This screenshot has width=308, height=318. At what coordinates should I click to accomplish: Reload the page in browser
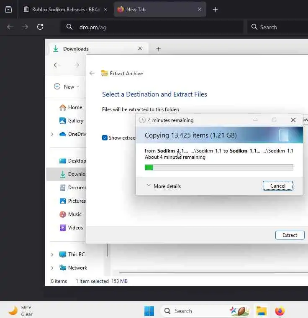click(40, 27)
